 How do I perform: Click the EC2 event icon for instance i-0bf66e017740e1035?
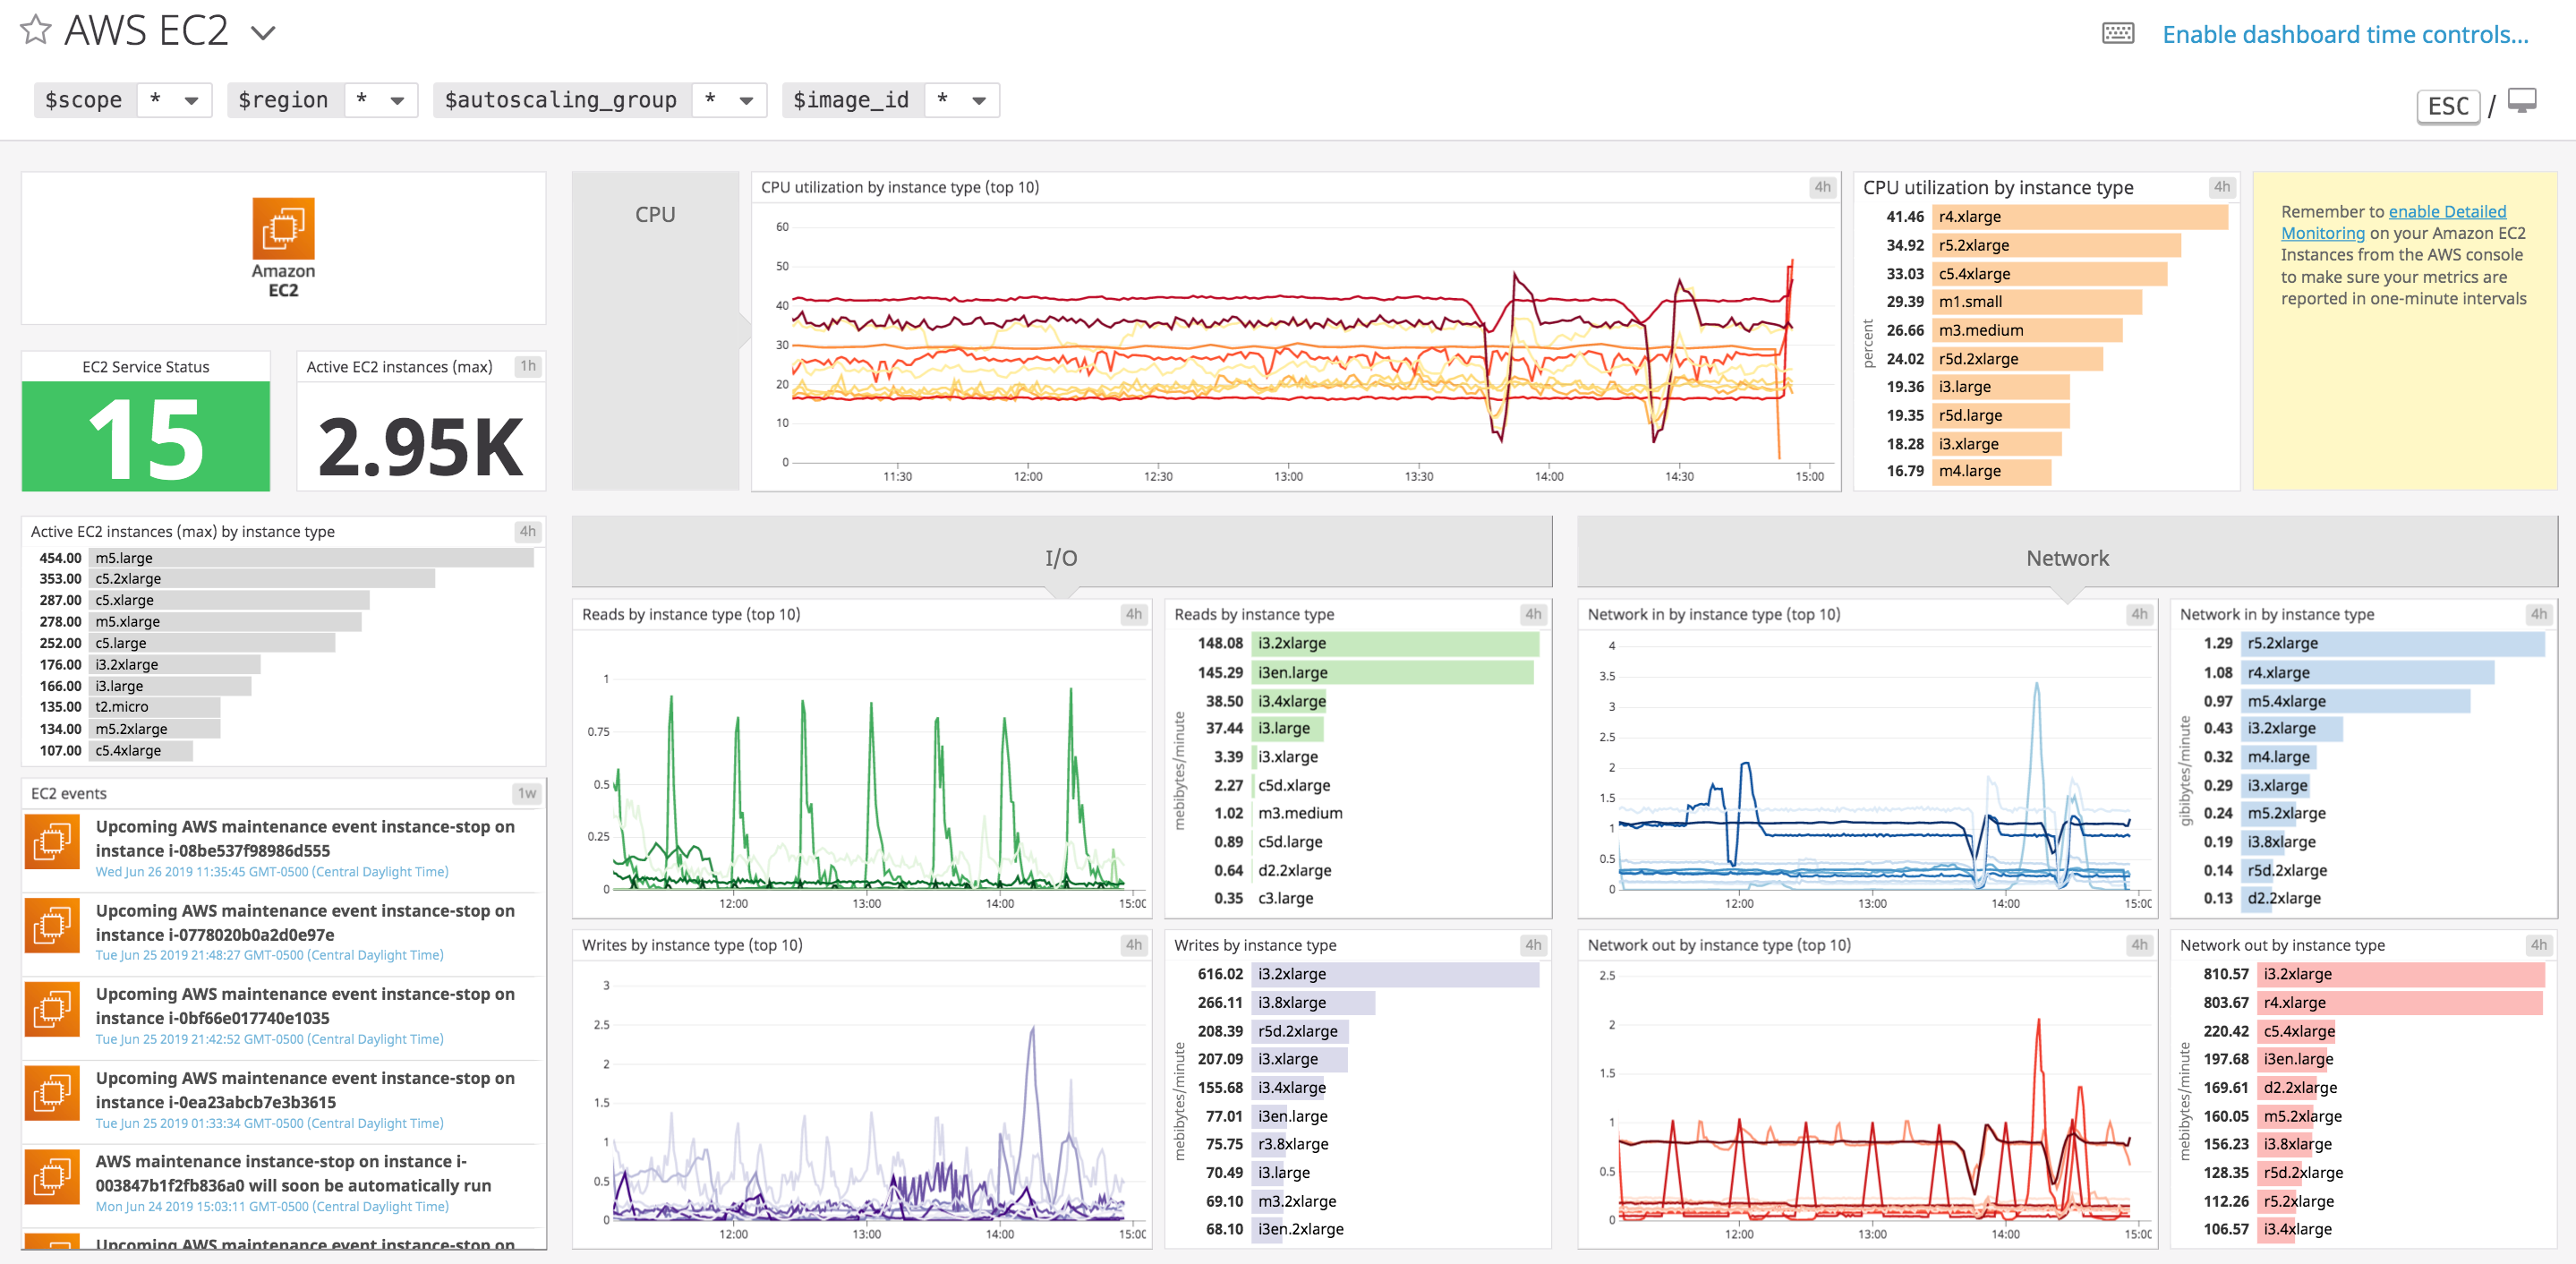tap(51, 1009)
